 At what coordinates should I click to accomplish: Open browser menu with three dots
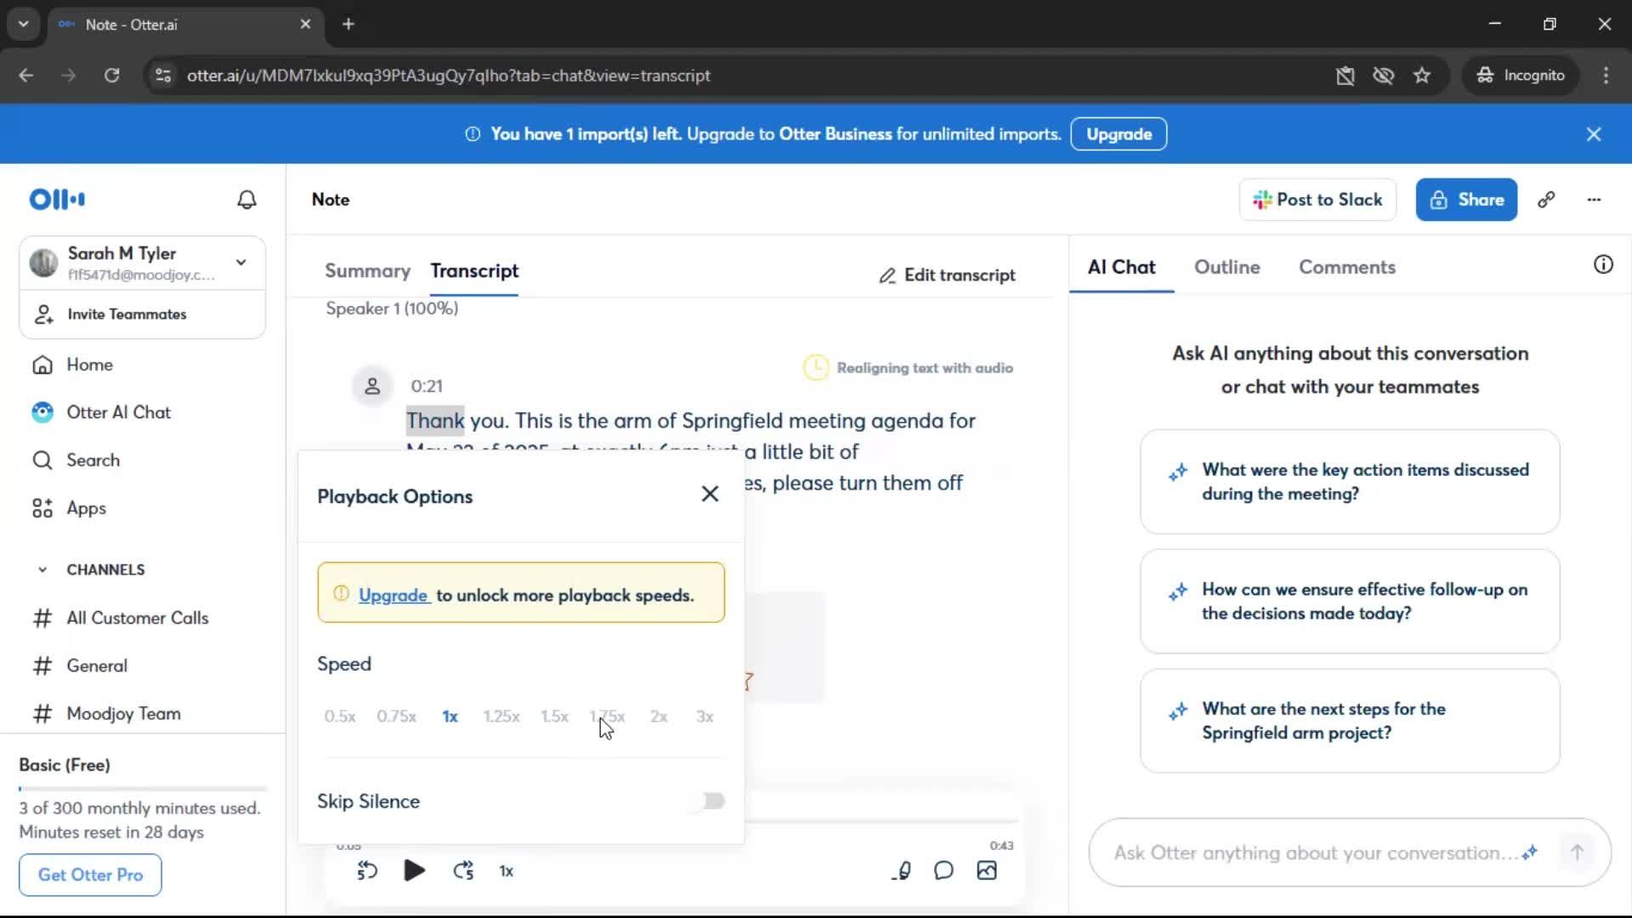[x=1606, y=76]
